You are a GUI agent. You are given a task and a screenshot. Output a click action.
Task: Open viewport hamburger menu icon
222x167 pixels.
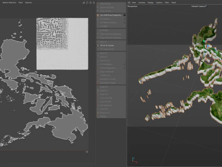[x=129, y=3]
